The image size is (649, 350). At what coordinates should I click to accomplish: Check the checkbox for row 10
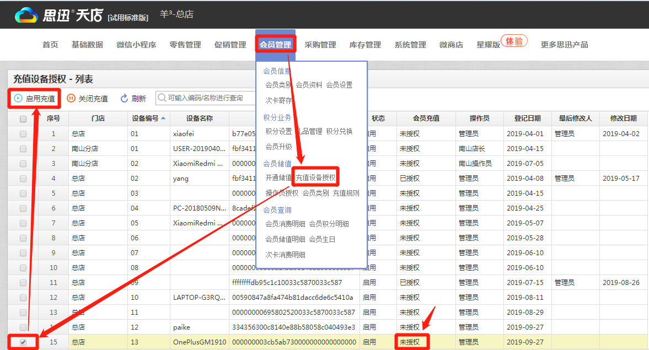coord(23,268)
